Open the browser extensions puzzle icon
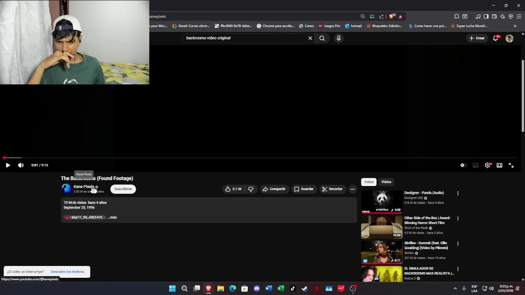 click(457, 16)
